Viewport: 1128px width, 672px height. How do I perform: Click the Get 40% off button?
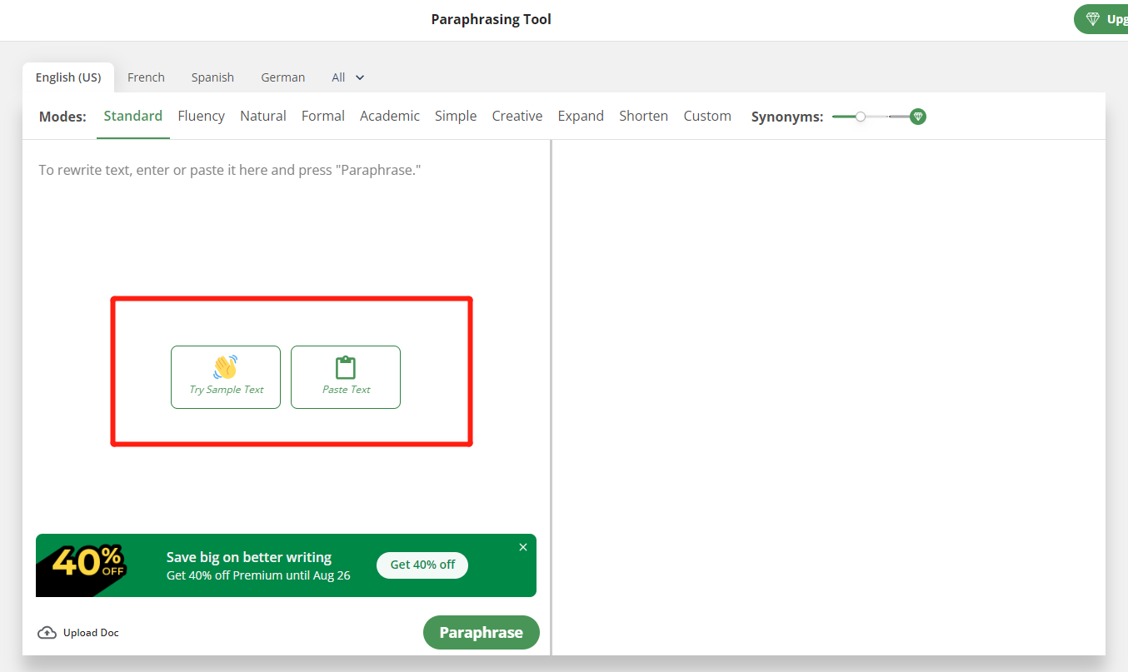(x=422, y=565)
